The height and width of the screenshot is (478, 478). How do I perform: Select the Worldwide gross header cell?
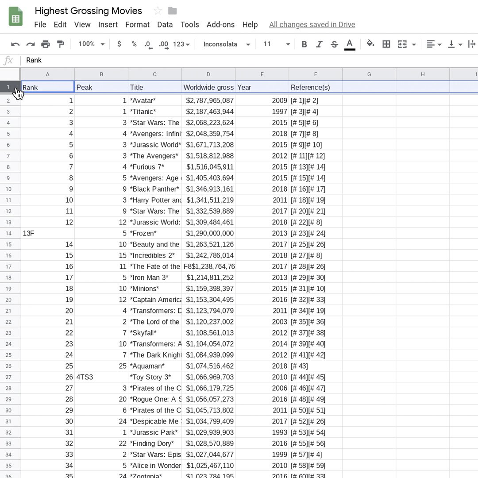pos(208,87)
